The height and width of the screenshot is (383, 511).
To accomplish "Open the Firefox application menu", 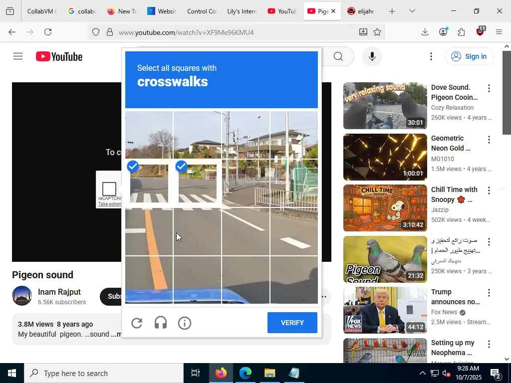I will (x=499, y=32).
